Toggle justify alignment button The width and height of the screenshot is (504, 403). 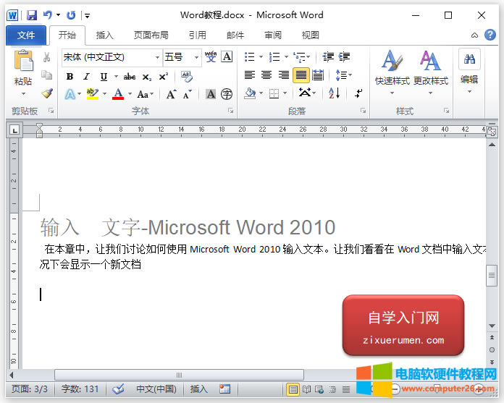point(301,75)
